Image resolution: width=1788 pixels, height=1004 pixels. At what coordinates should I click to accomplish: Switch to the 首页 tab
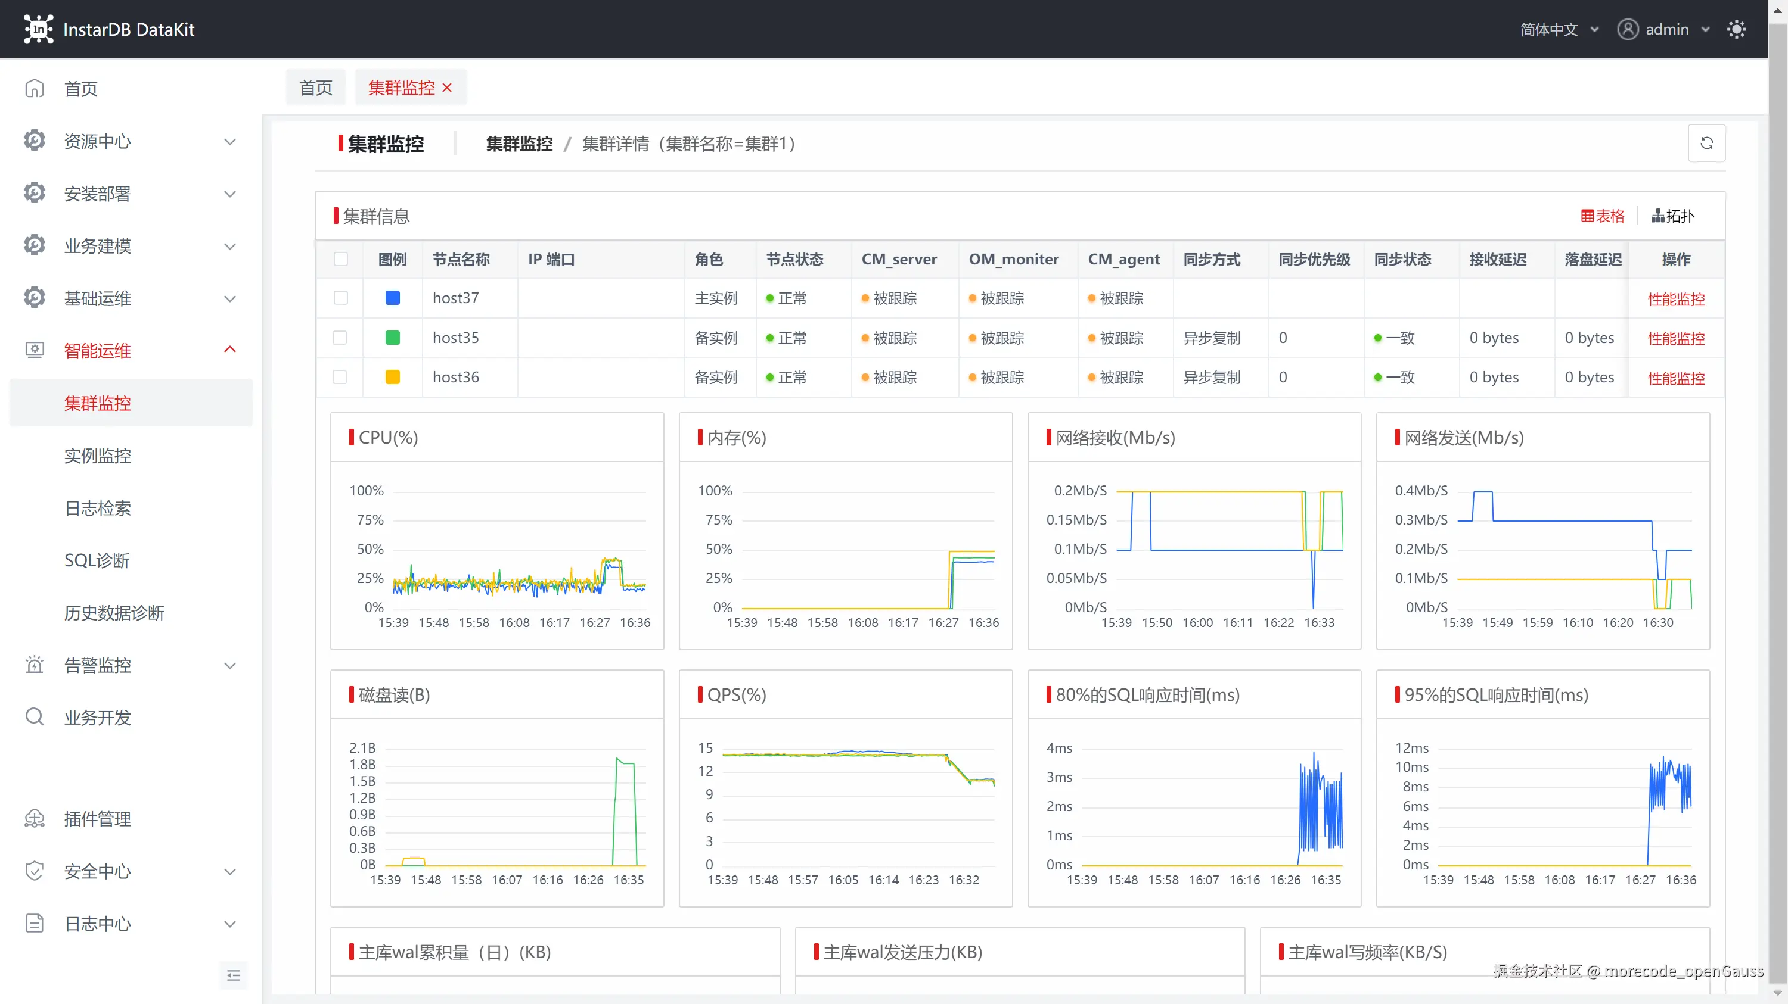pos(316,88)
